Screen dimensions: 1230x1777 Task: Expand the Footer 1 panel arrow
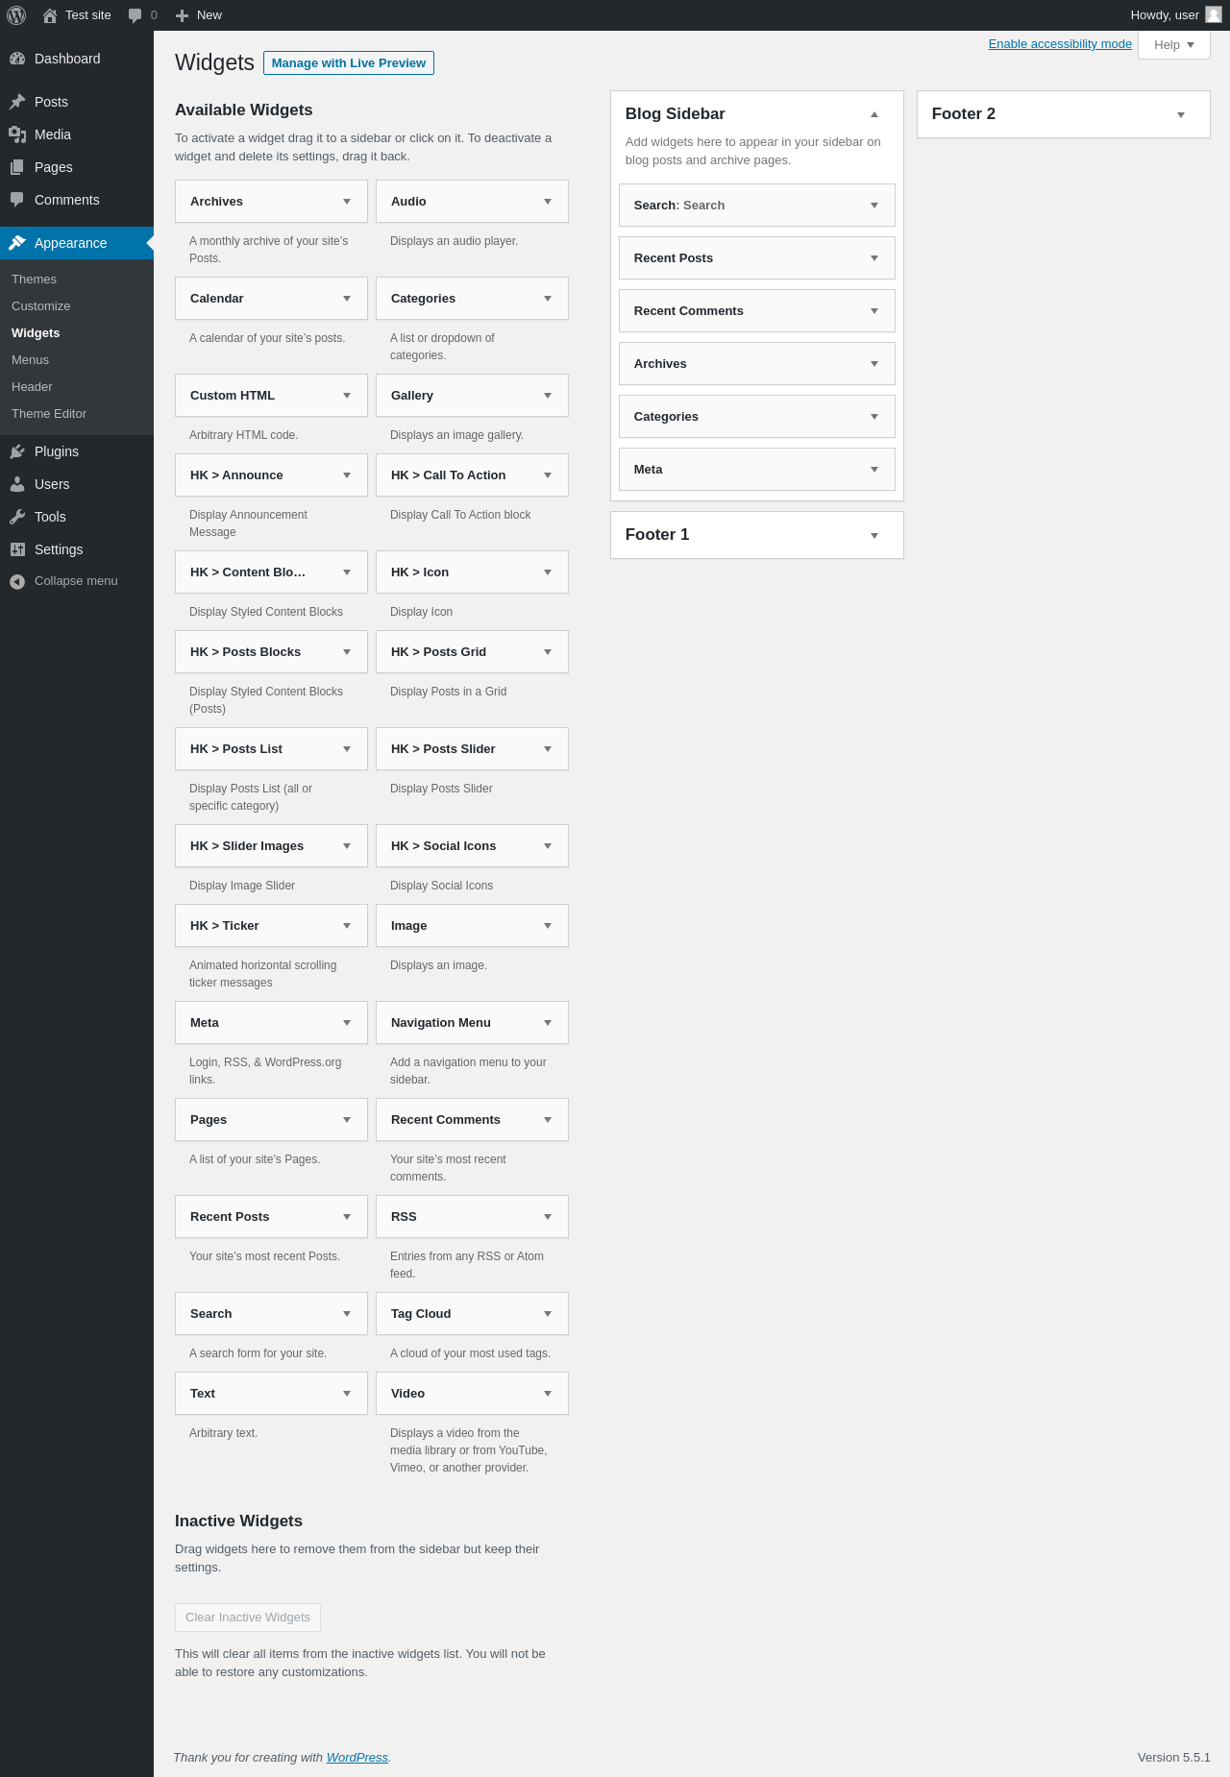874,535
